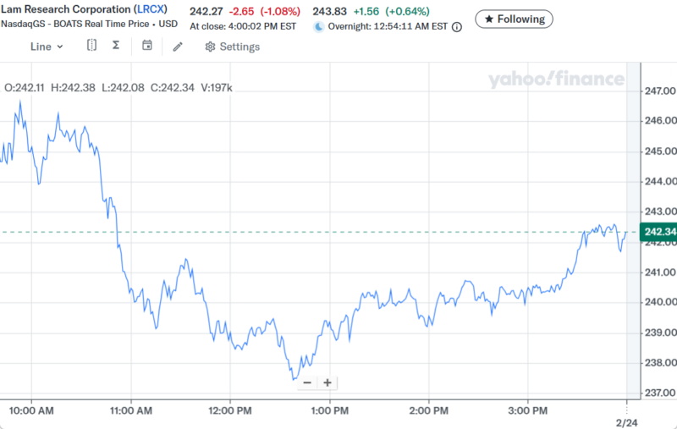The width and height of the screenshot is (677, 429).
Task: Click the green 242.34 current price label
Action: coord(659,232)
